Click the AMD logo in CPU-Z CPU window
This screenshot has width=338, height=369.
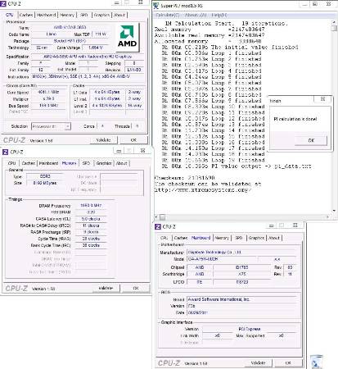127,37
